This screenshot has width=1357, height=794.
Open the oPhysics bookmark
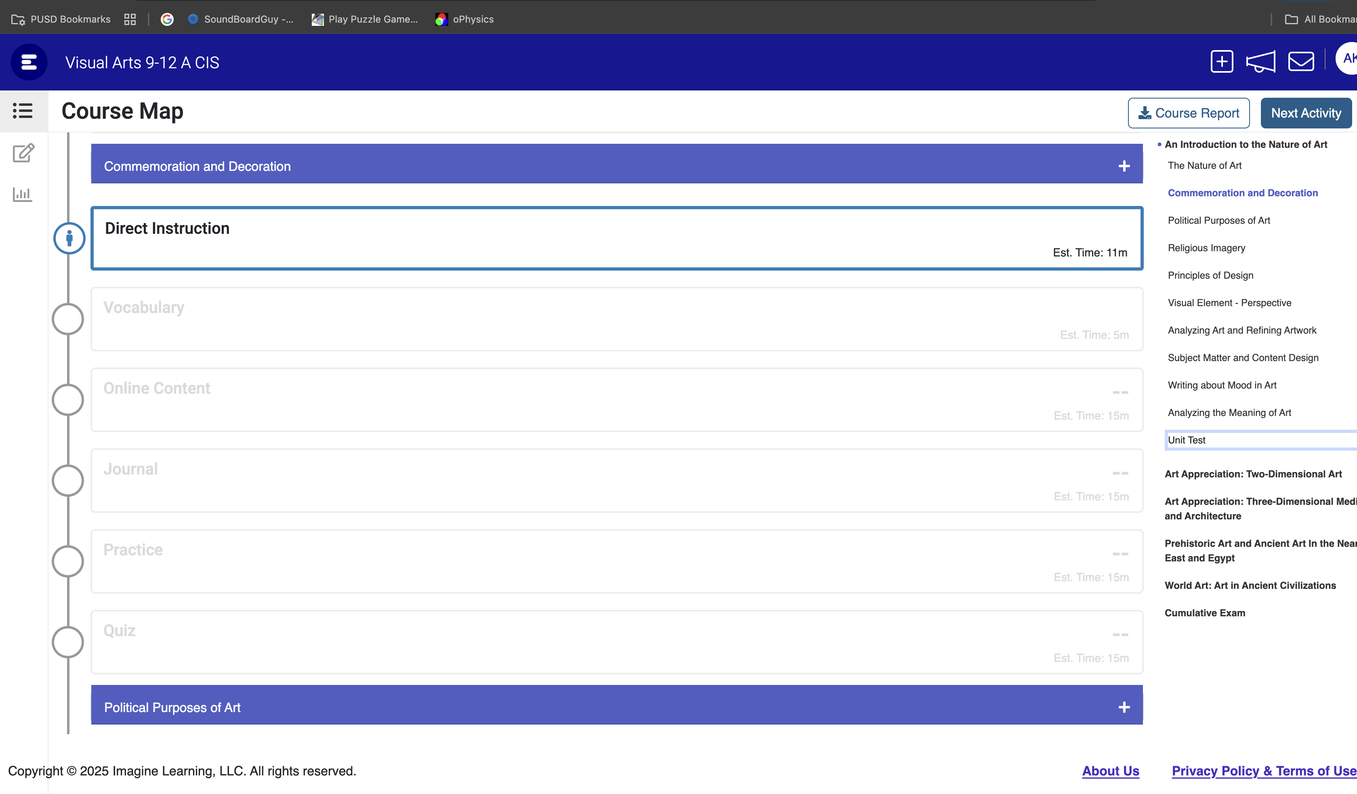(464, 19)
